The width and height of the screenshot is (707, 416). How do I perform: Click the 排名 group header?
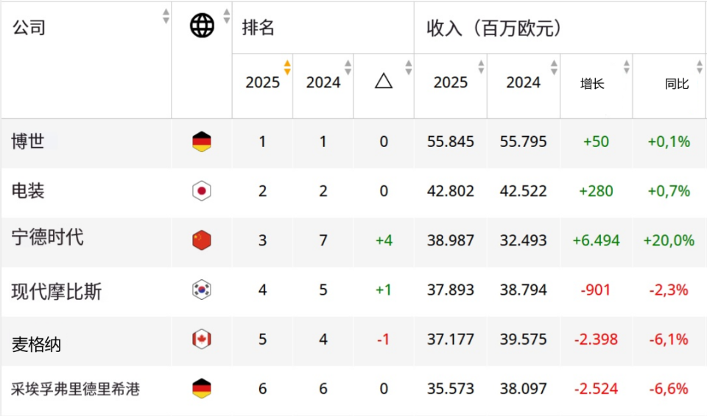click(258, 27)
